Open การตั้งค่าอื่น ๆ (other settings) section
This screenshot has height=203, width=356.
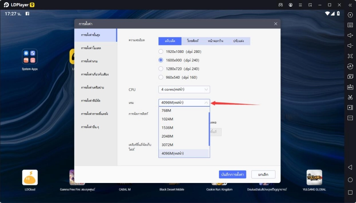tap(96, 127)
